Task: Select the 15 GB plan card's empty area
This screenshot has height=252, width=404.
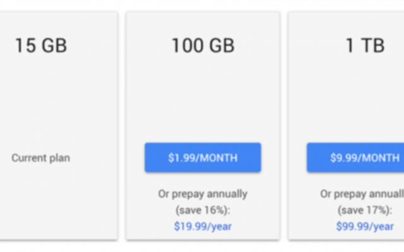Action: [58, 103]
